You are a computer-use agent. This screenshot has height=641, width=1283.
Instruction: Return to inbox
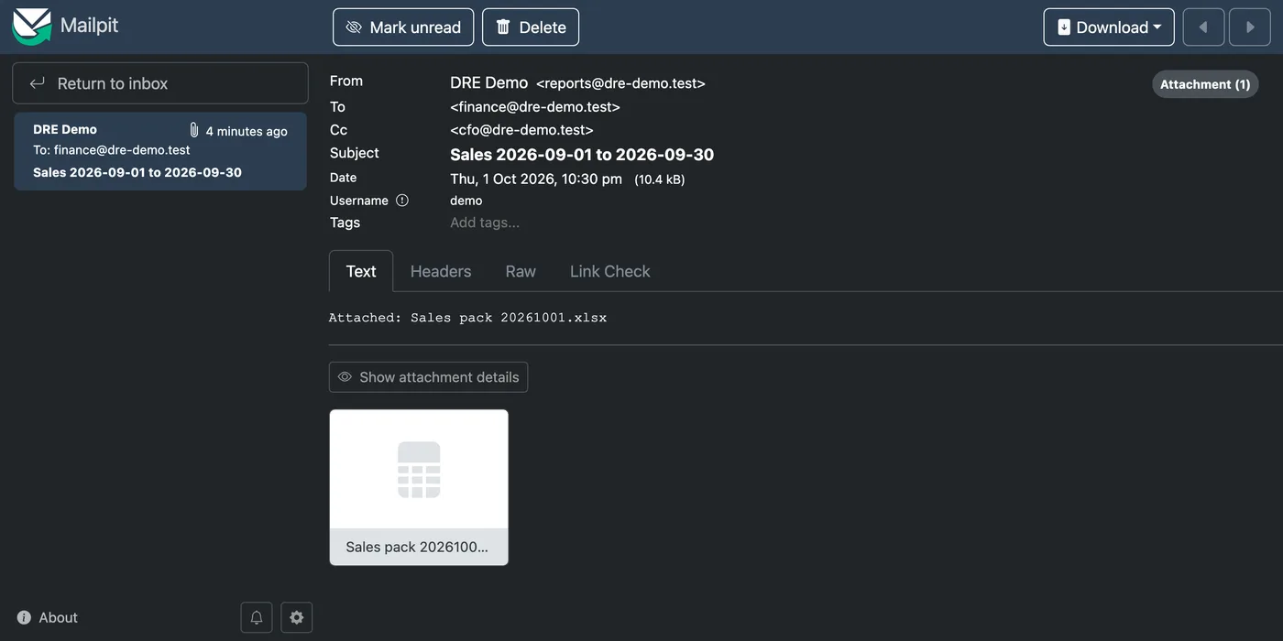160,83
